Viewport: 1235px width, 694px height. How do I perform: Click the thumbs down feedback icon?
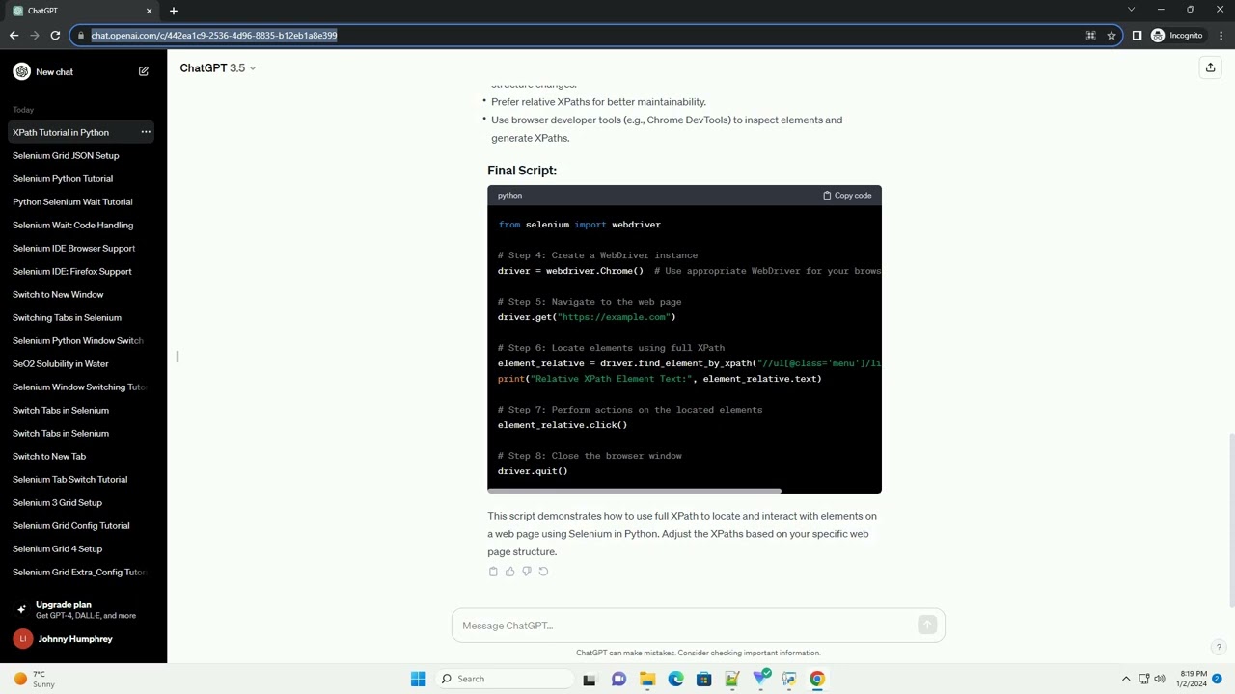point(527,572)
